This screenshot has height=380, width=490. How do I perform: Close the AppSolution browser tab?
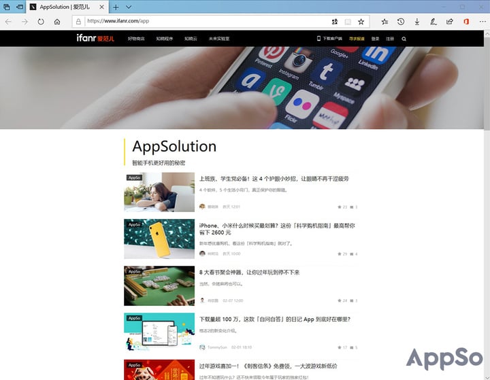coord(101,7)
